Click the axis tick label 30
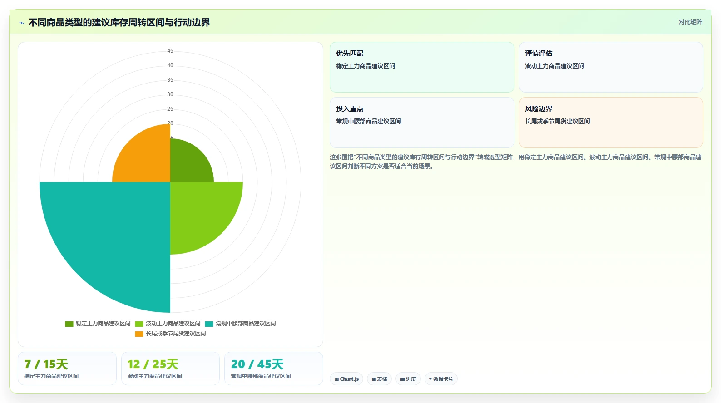 (170, 94)
